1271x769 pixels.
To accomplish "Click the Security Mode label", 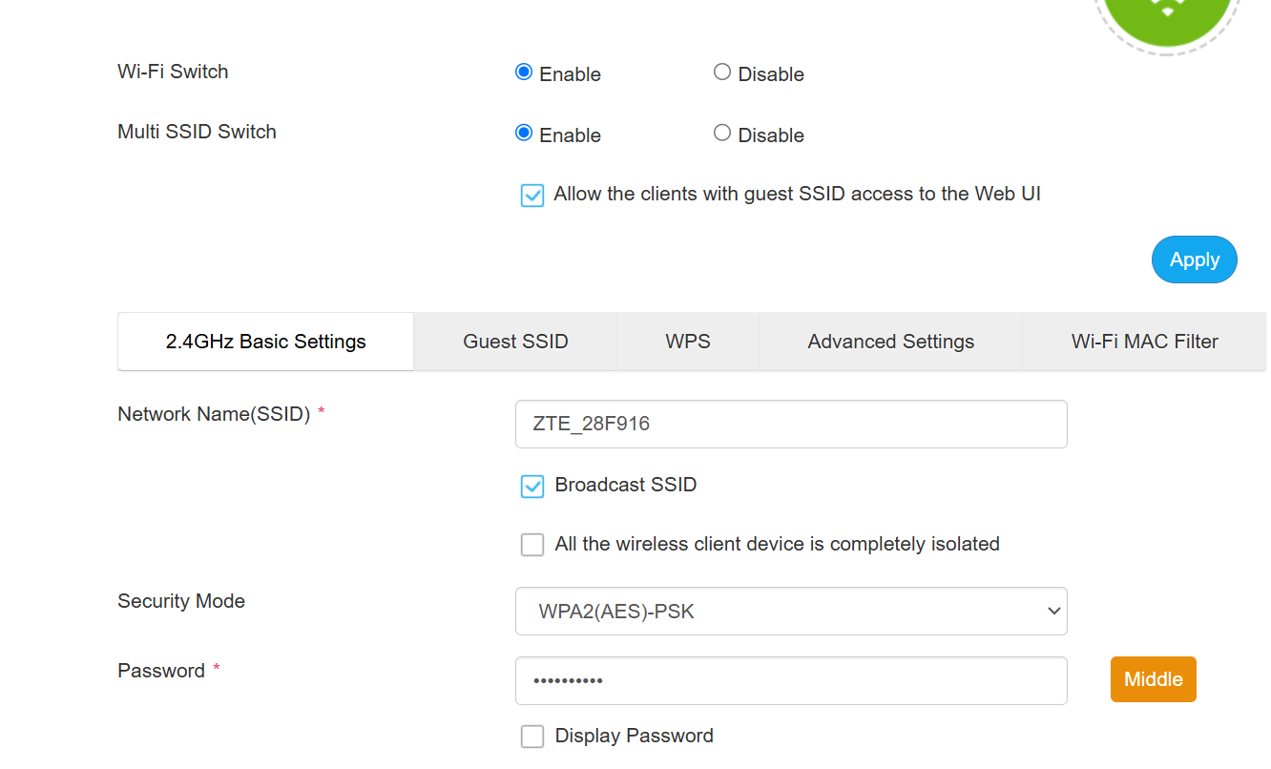I will tap(181, 601).
